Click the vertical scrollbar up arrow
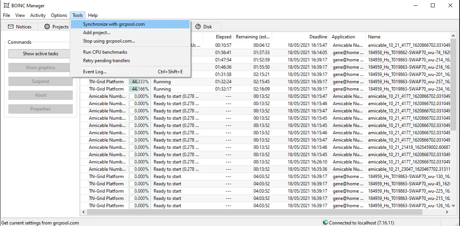Image resolution: width=460 pixels, height=226 pixels. pos(453,36)
